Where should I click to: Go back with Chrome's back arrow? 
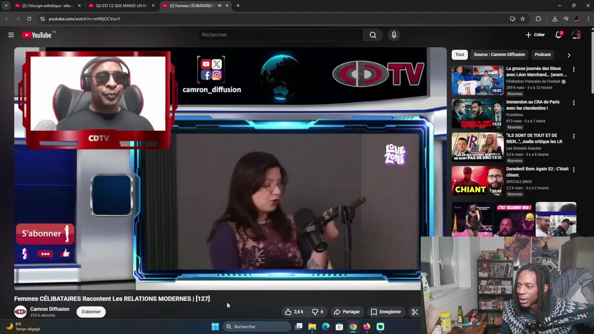tap(6, 19)
